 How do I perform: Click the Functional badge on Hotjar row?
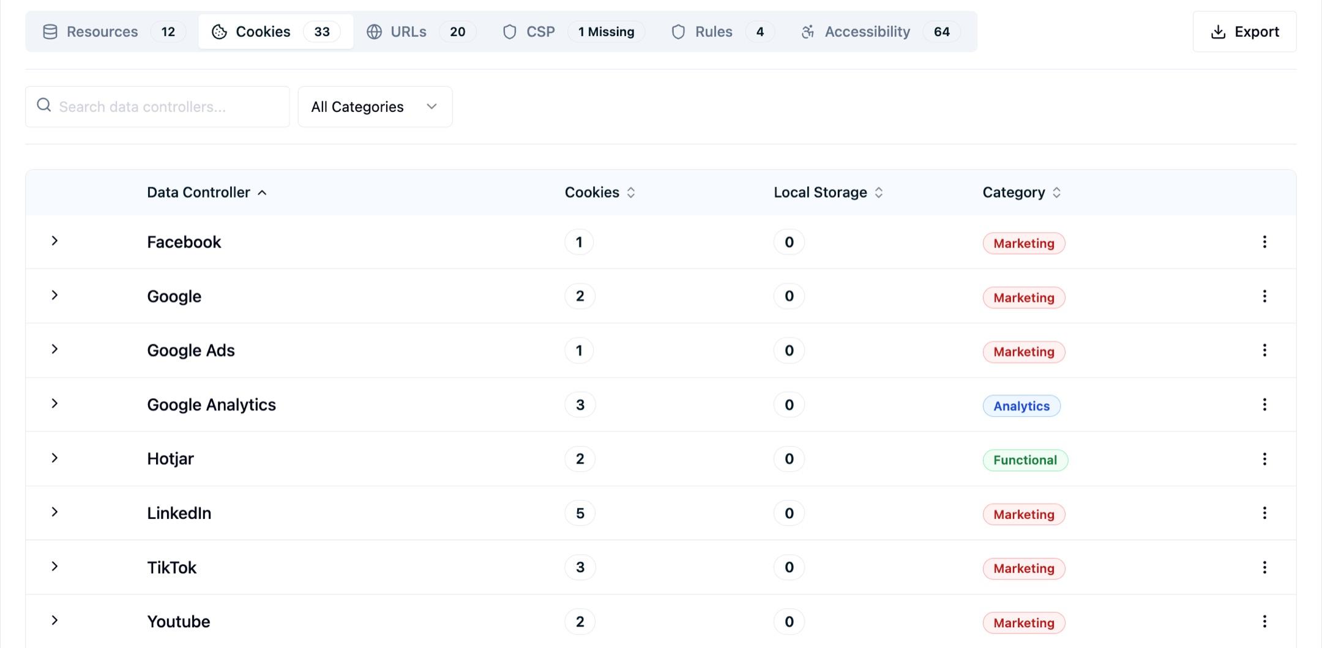tap(1025, 460)
